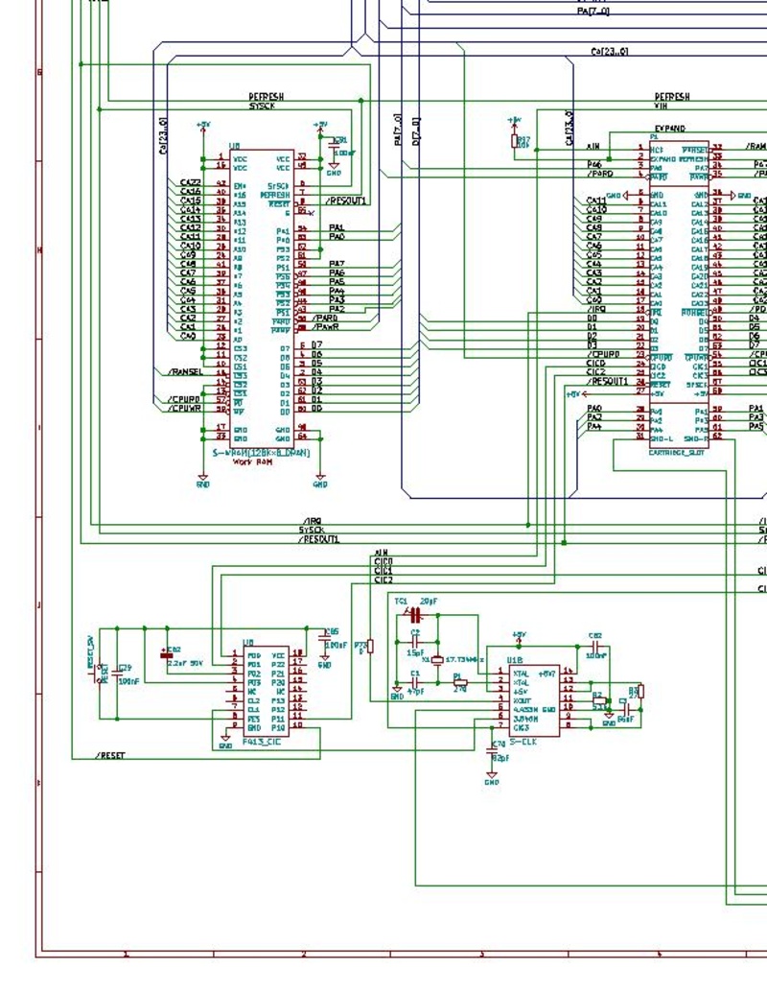This screenshot has height=993, width=767.
Task: Click the /RESET net label
Action: (x=110, y=755)
